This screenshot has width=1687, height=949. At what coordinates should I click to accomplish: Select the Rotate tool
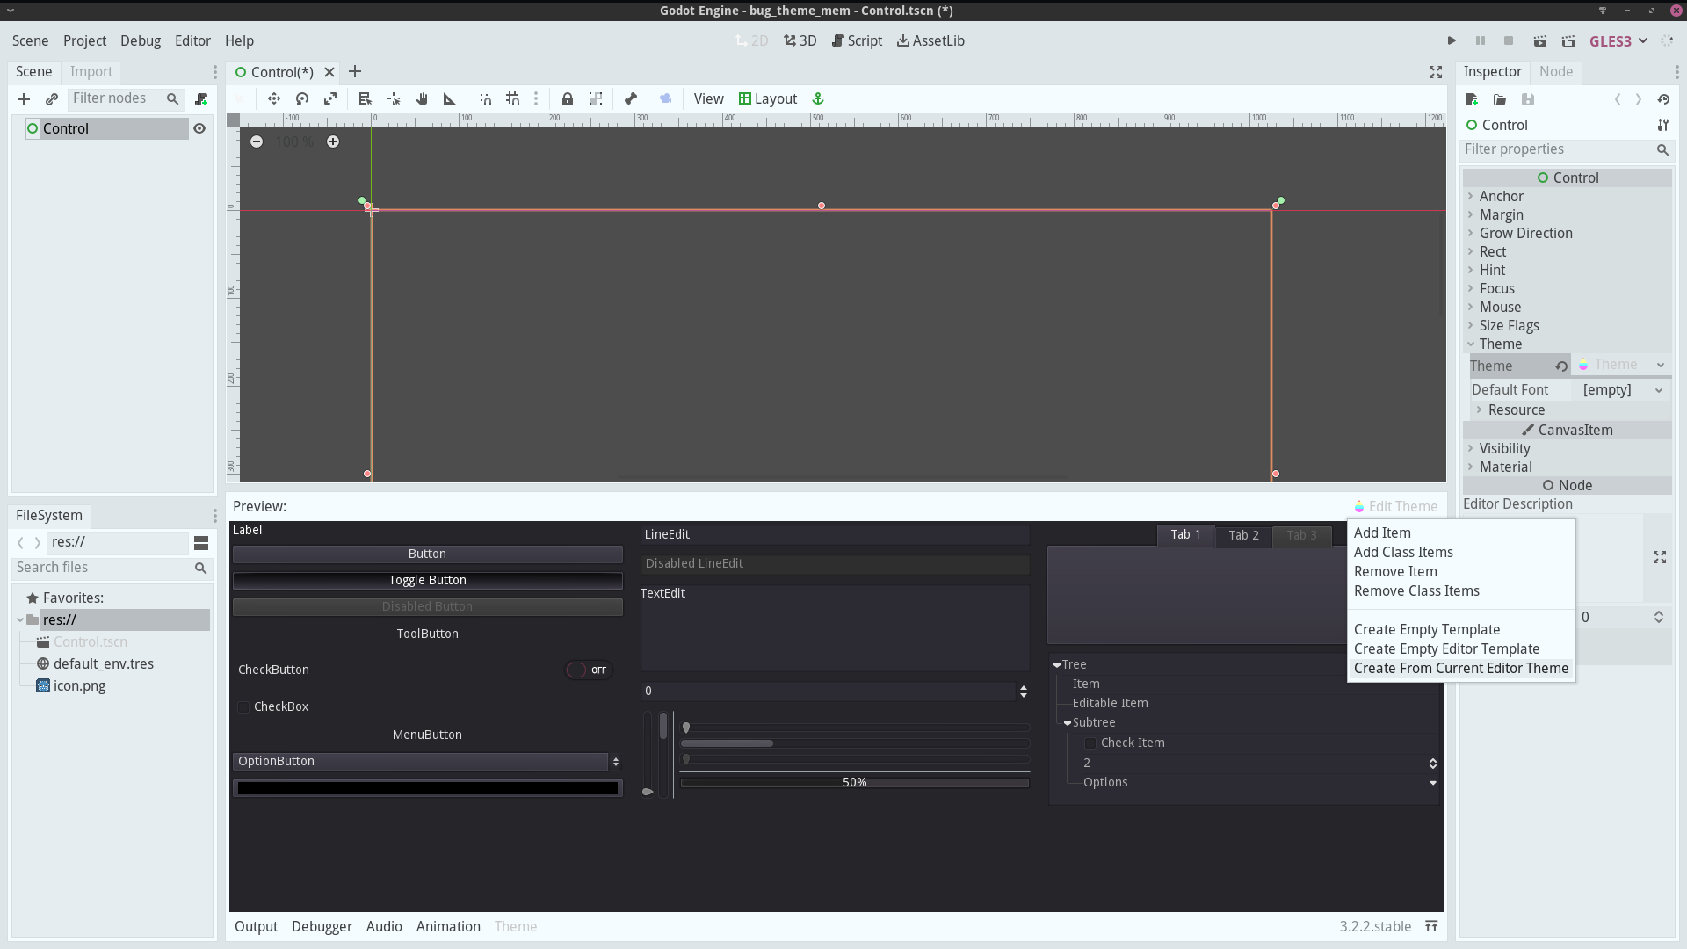302,98
